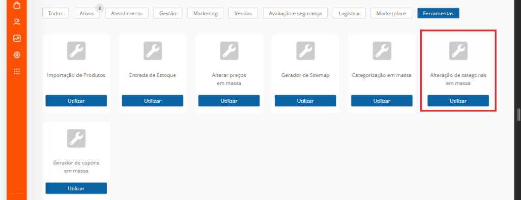521x200 pixels.
Task: Click the Gerador de Sitemap wrench icon
Action: pyautogui.click(x=305, y=51)
